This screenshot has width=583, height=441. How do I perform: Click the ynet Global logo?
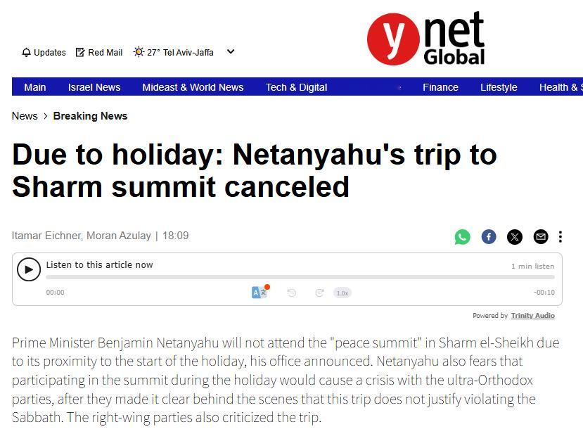(x=426, y=39)
